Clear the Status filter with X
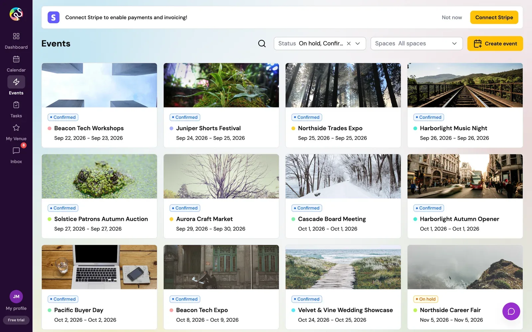This screenshot has height=332, width=532. [349, 43]
